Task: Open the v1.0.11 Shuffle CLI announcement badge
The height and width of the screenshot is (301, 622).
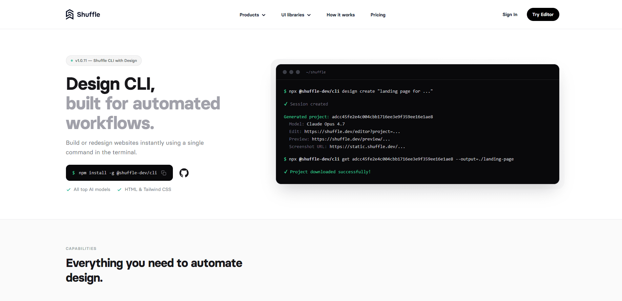Action: [104, 61]
